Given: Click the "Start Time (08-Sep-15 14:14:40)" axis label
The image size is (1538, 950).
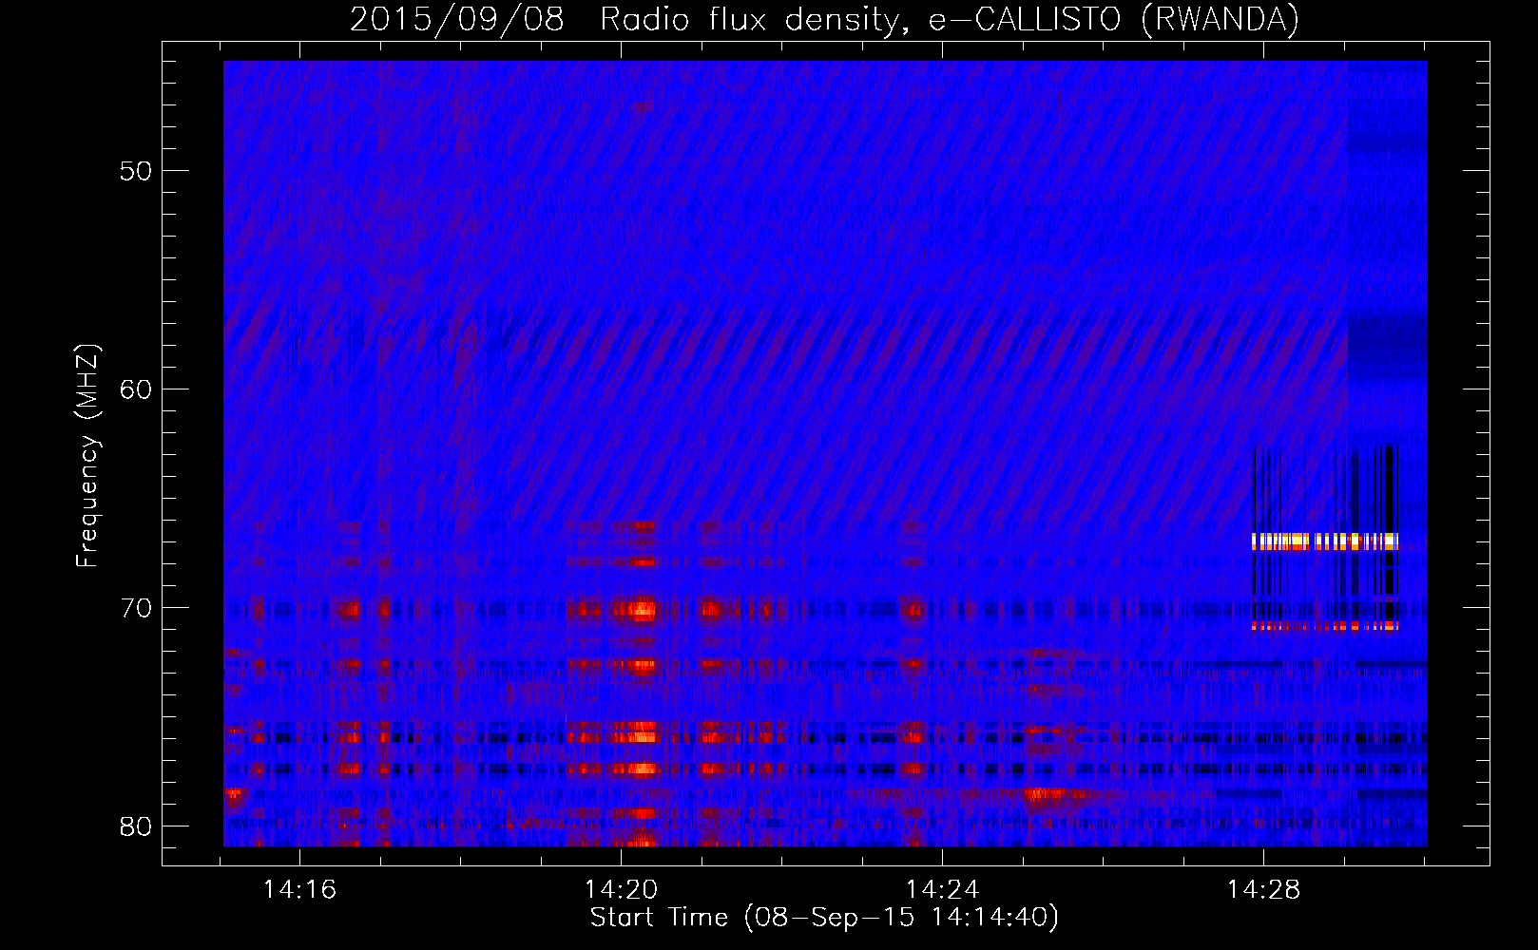Looking at the screenshot, I should 824,918.
